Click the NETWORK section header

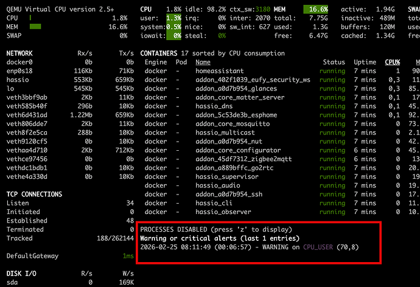[x=19, y=54]
